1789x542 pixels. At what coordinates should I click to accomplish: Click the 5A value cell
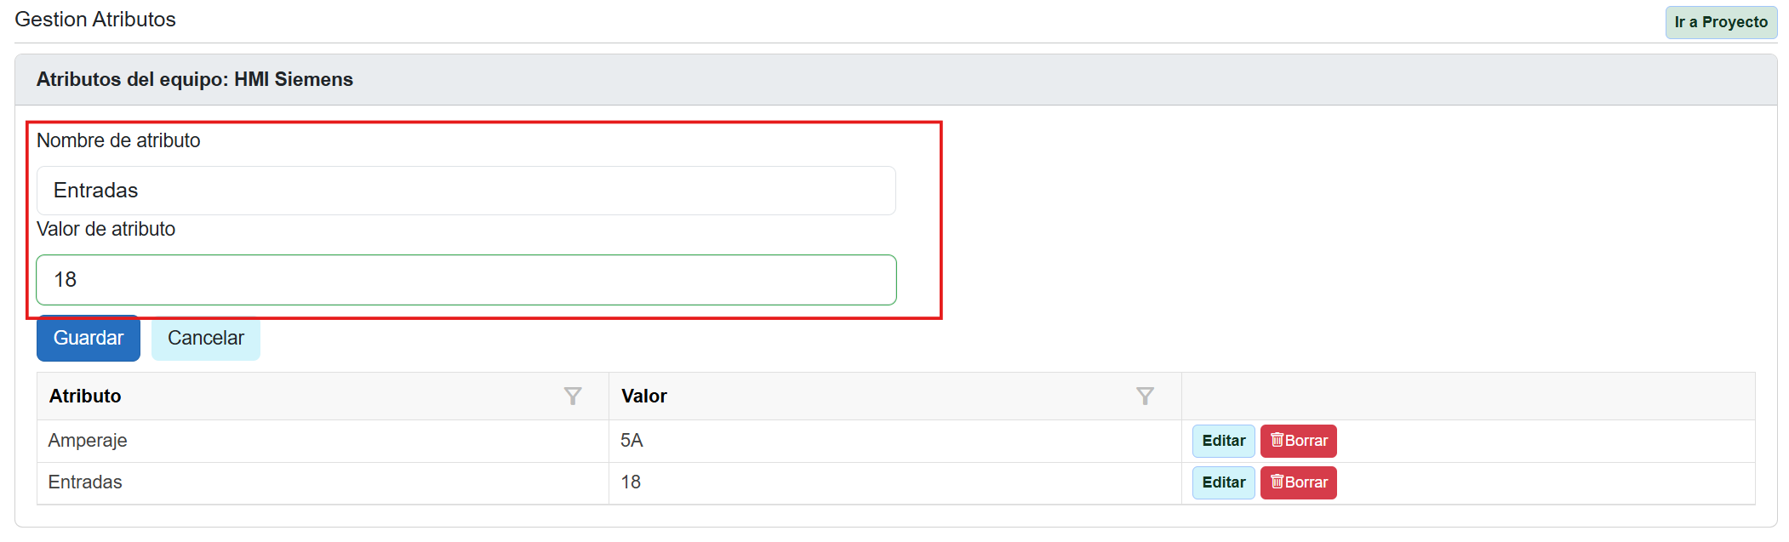(632, 441)
